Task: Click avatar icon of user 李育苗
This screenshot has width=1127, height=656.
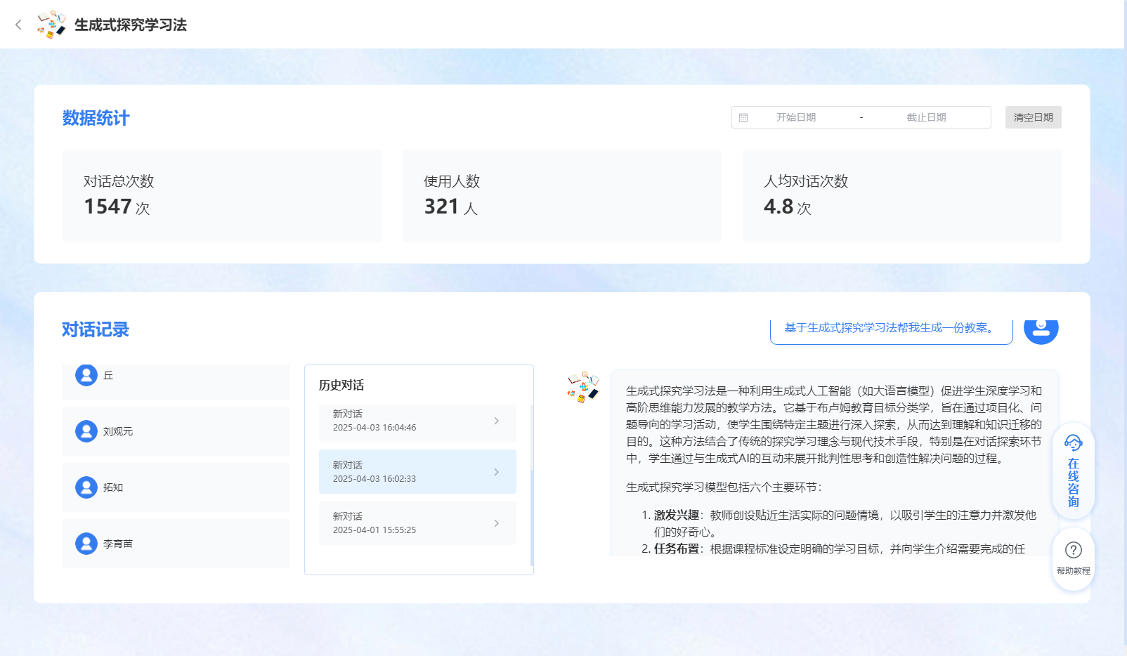Action: click(86, 544)
